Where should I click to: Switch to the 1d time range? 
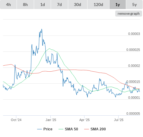click(x=43, y=5)
